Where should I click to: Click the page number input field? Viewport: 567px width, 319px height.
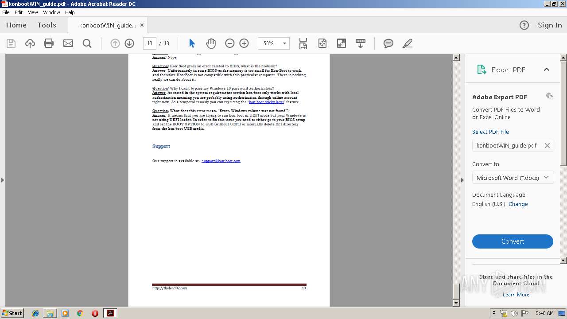click(150, 43)
